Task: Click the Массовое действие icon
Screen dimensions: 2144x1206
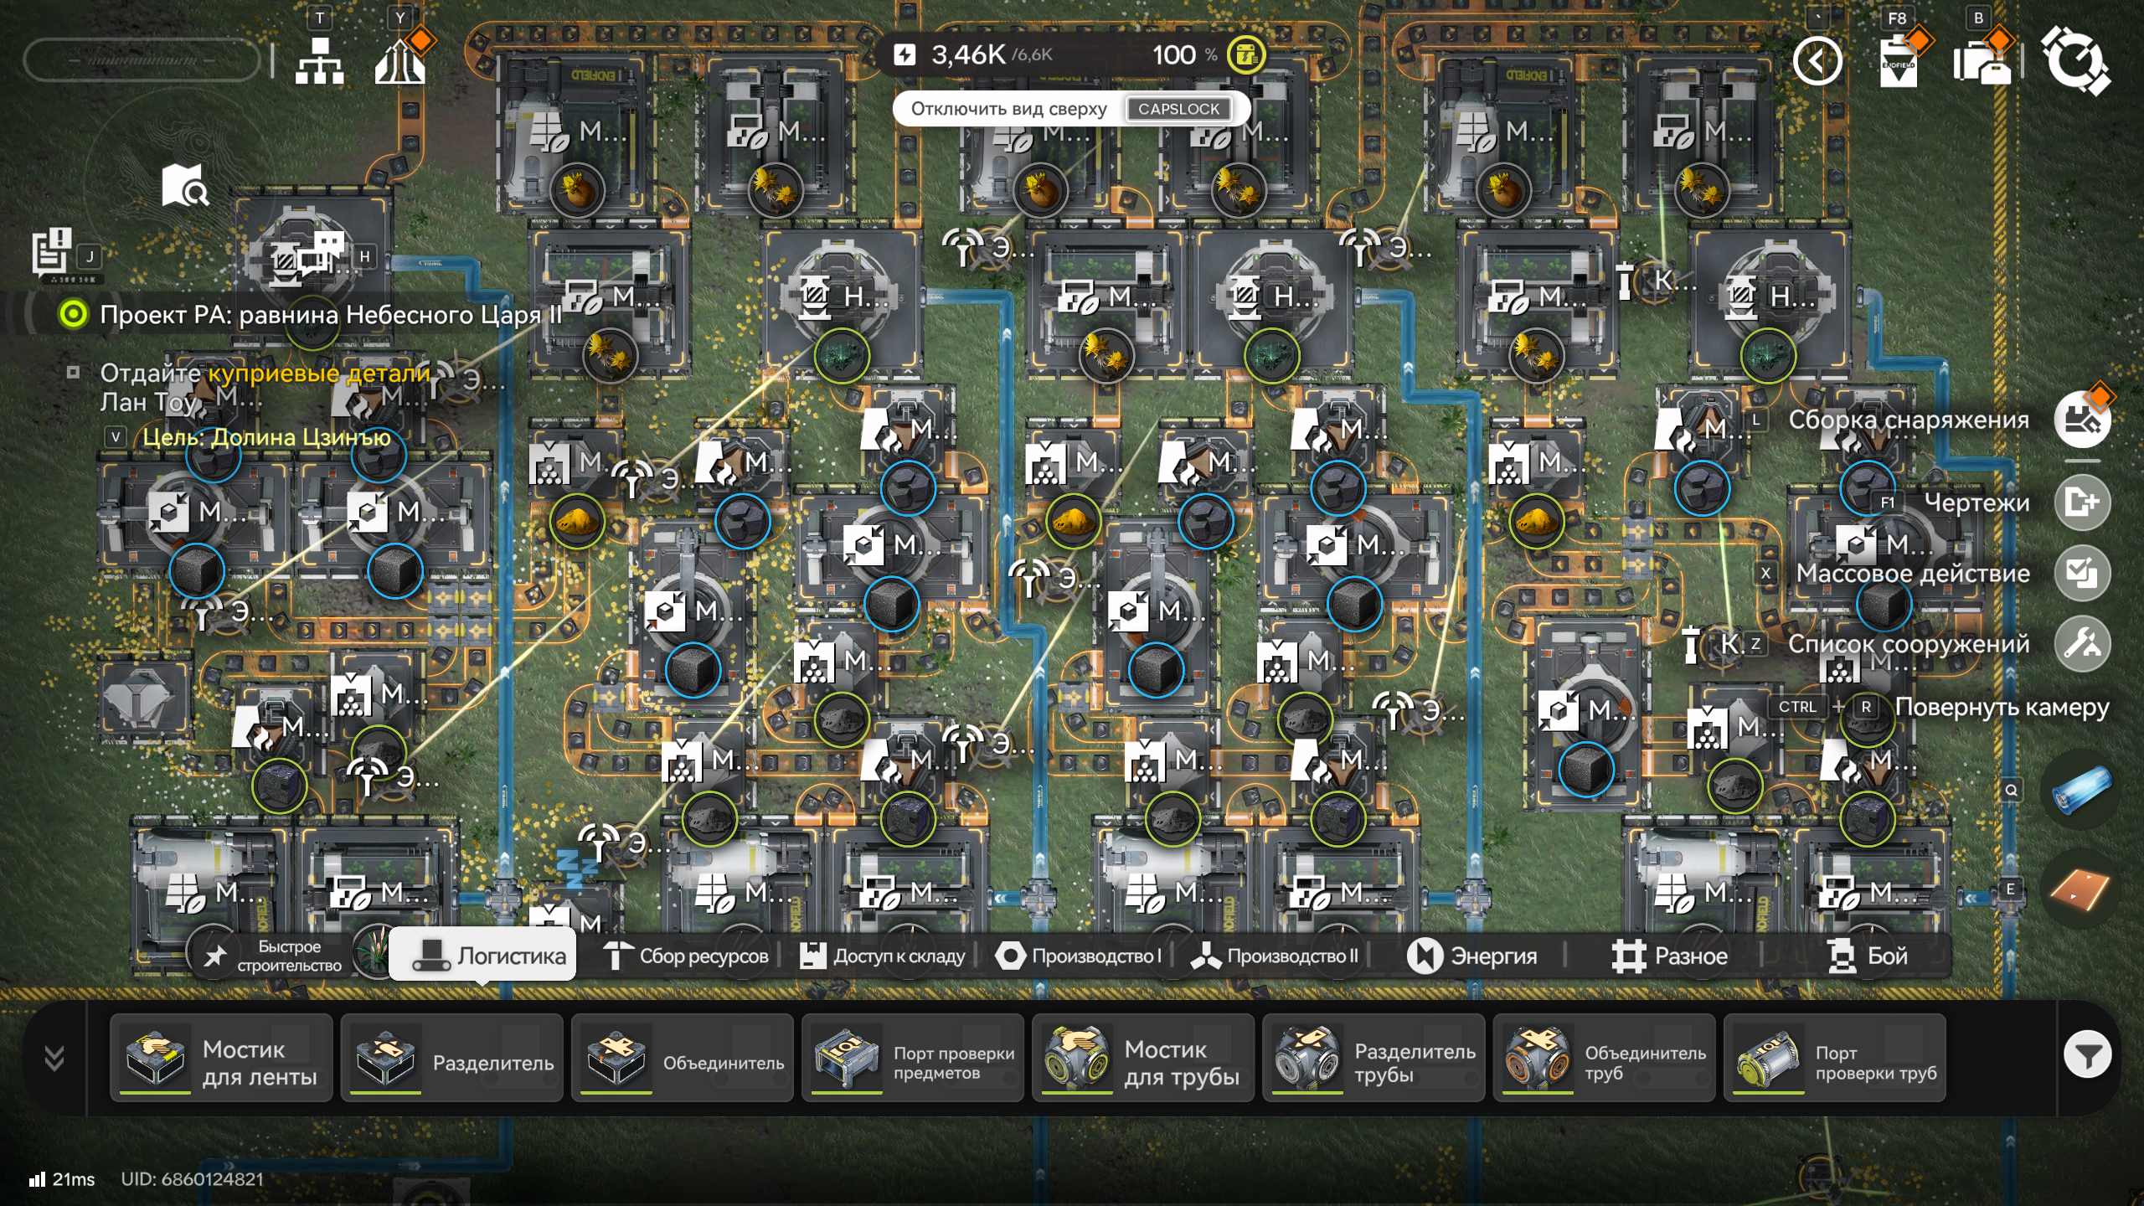Action: pyautogui.click(x=2081, y=574)
